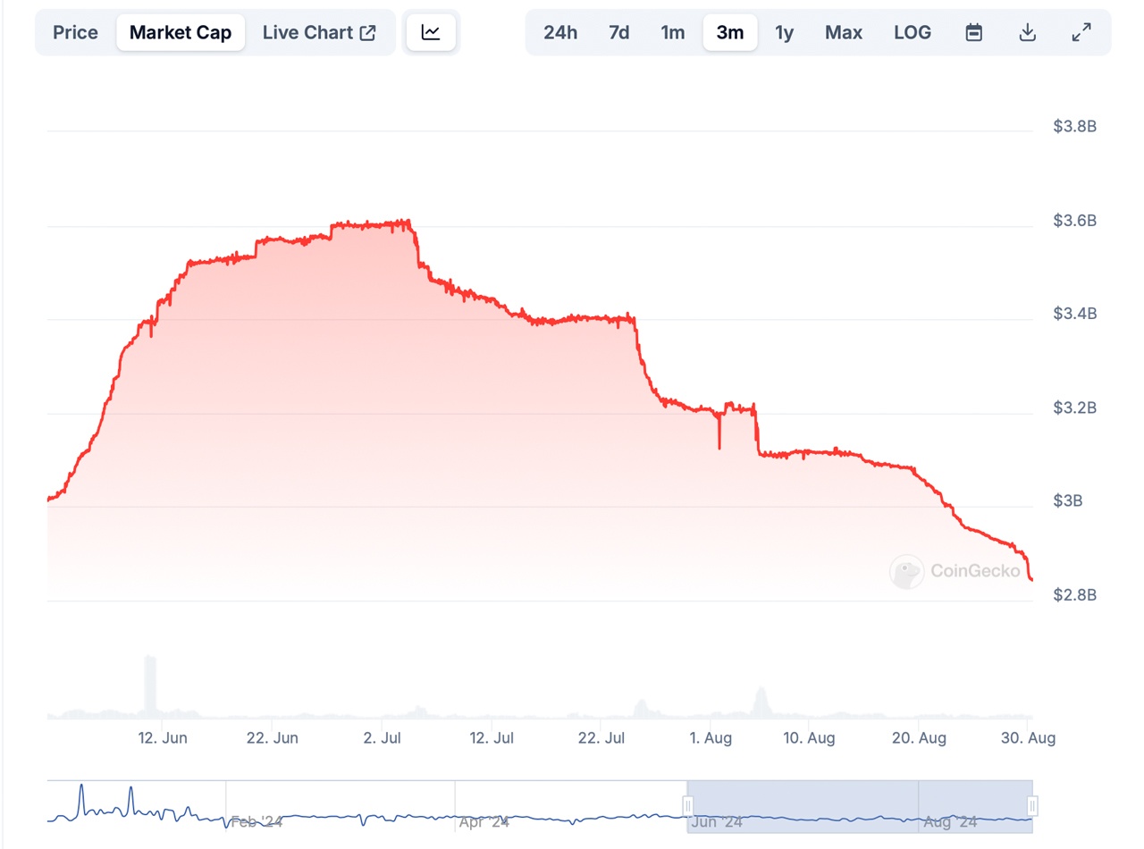1144x849 pixels.
Task: Click the large volume bar near 12. Jun
Action: coord(150,686)
